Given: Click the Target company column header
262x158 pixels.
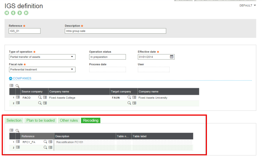Looking at the screenshot, I should tap(124, 91).
